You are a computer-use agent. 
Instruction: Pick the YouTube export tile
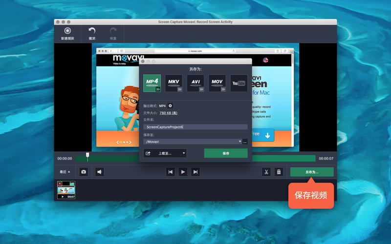(239, 83)
